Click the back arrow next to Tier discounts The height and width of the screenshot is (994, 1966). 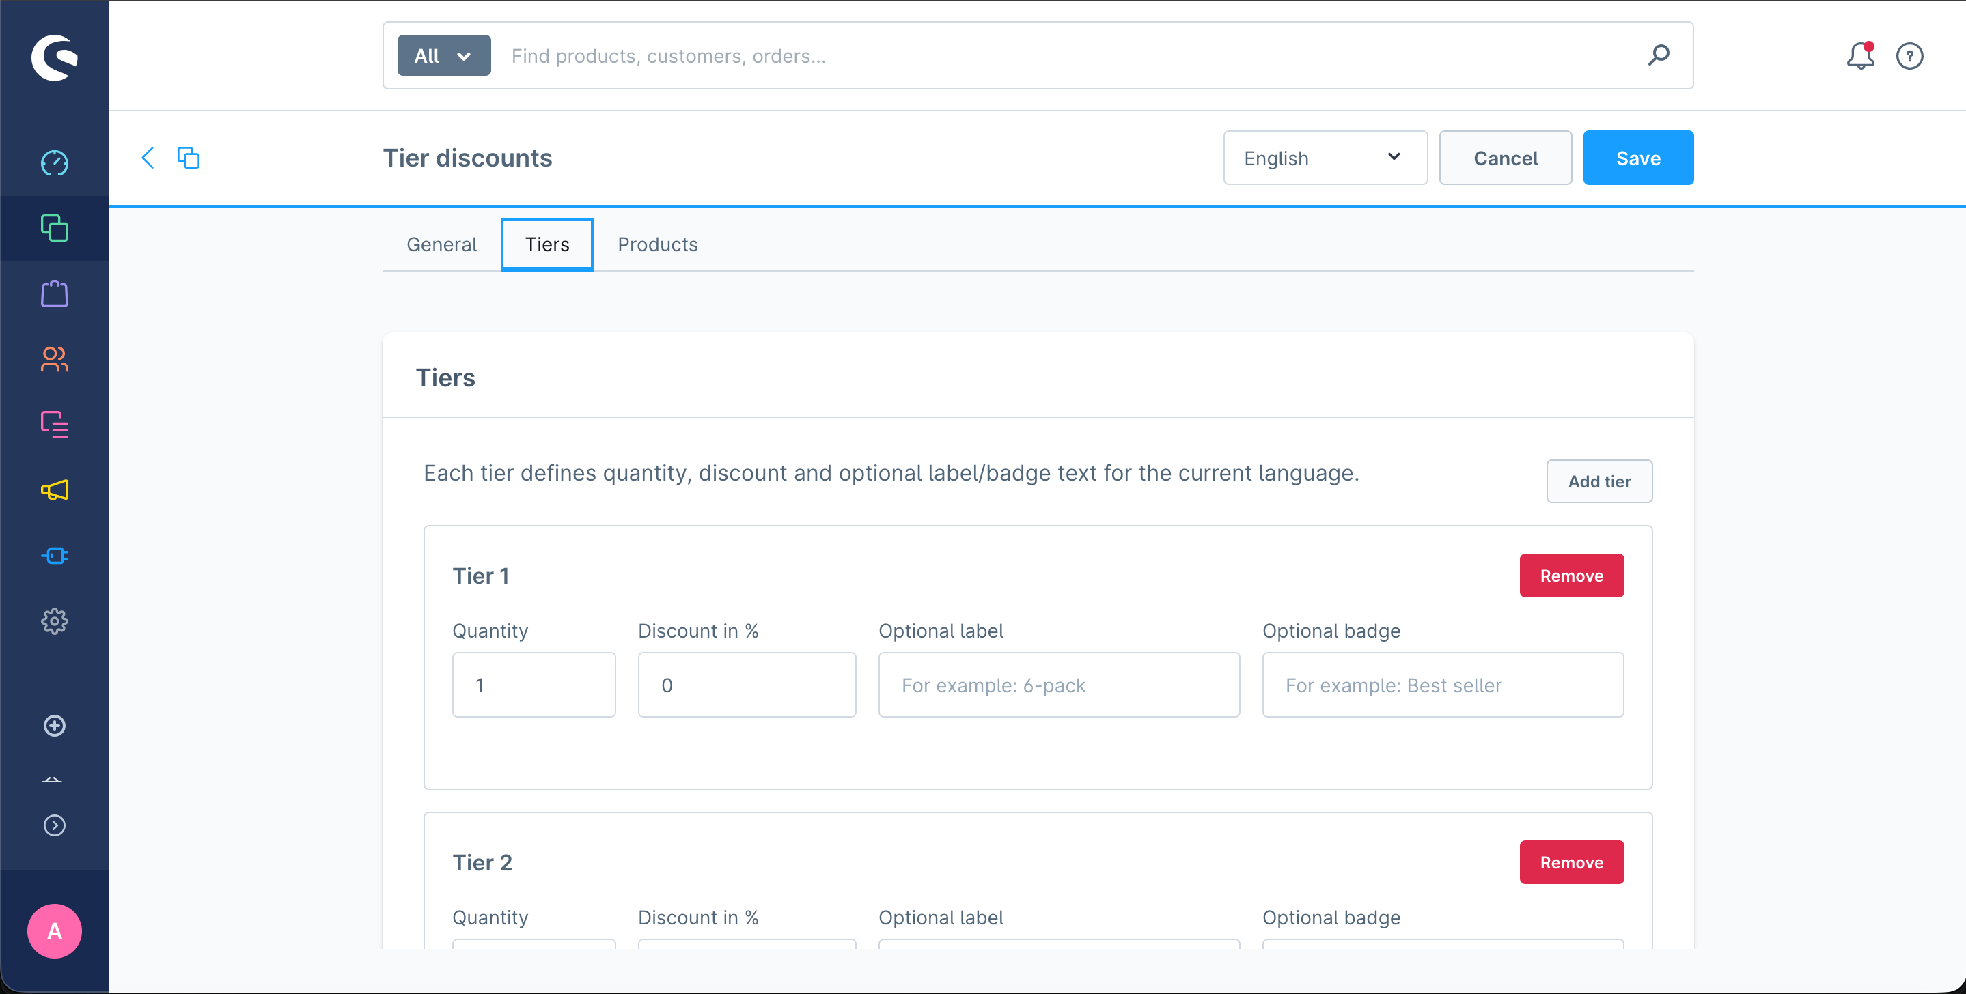[148, 158]
